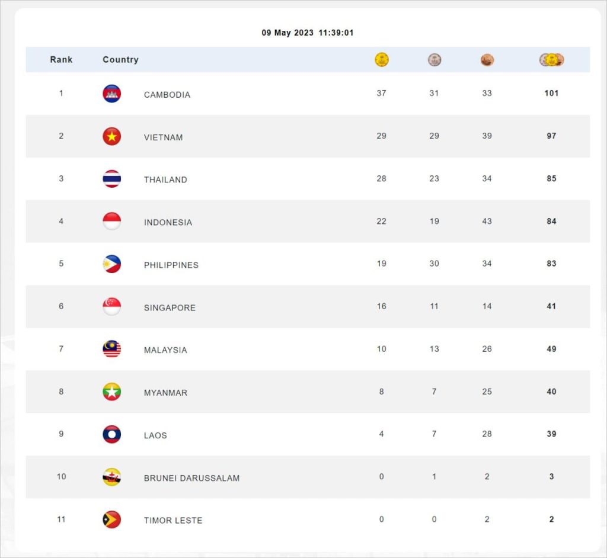
Task: Click the Philippines flag icon
Action: coord(111,264)
